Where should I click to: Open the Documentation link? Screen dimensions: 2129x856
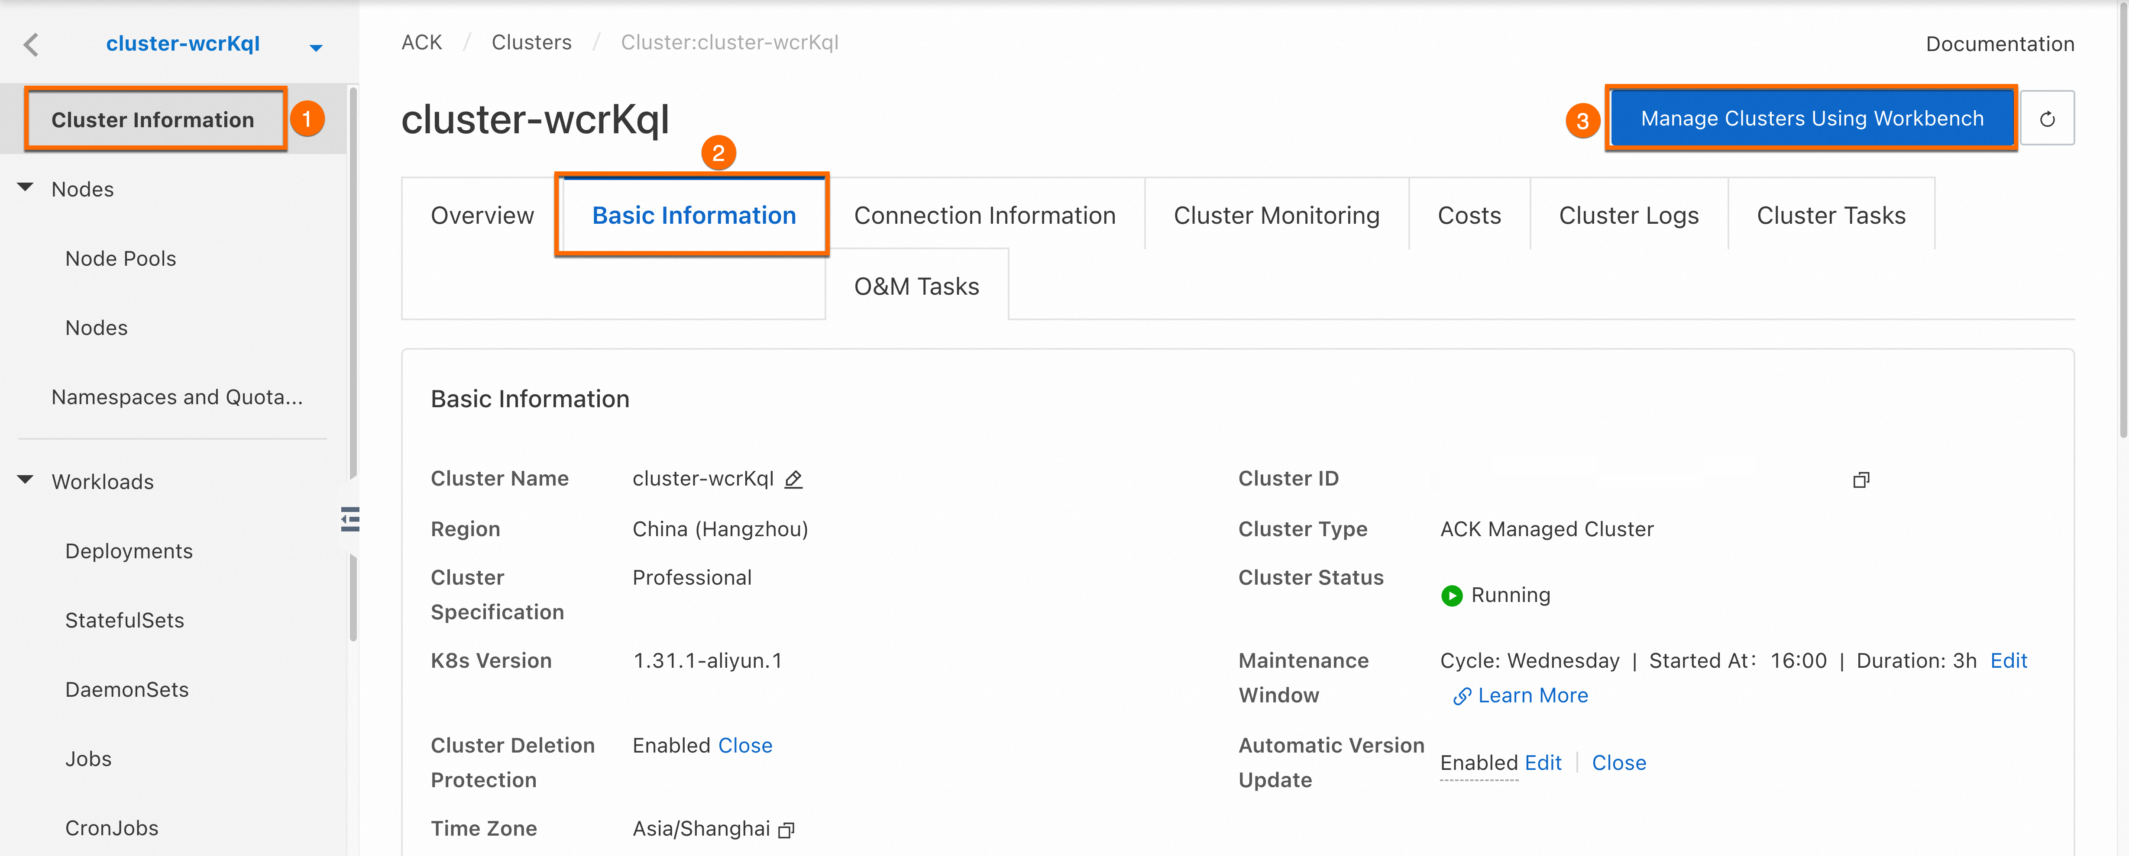pos(2000,44)
